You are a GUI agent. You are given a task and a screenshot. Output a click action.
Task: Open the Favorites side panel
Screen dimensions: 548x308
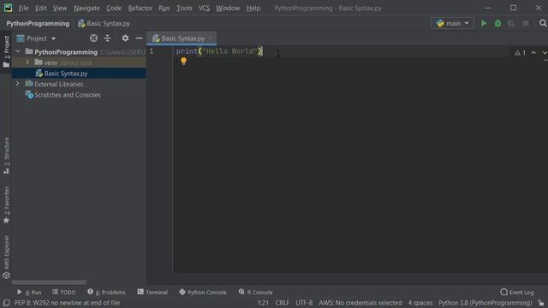tap(6, 205)
